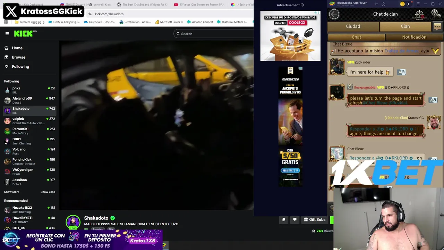This screenshot has width=444, height=250.
Task: Open BlueStacks hamburger menu
Action: (x=418, y=4)
